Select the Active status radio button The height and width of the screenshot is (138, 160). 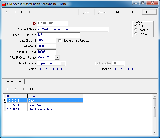click(x=136, y=26)
